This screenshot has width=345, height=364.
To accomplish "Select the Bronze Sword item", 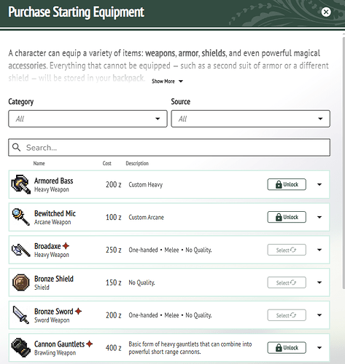I will [287, 315].
